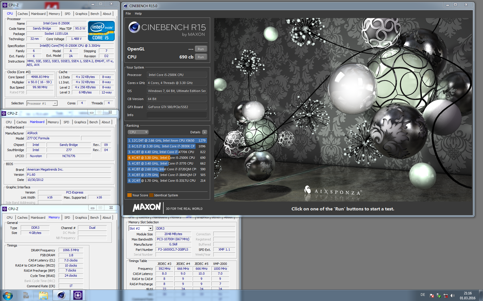Screen dimensions: 483x301
Task: Click the Identical System legend swatch
Action: [x=151, y=195]
